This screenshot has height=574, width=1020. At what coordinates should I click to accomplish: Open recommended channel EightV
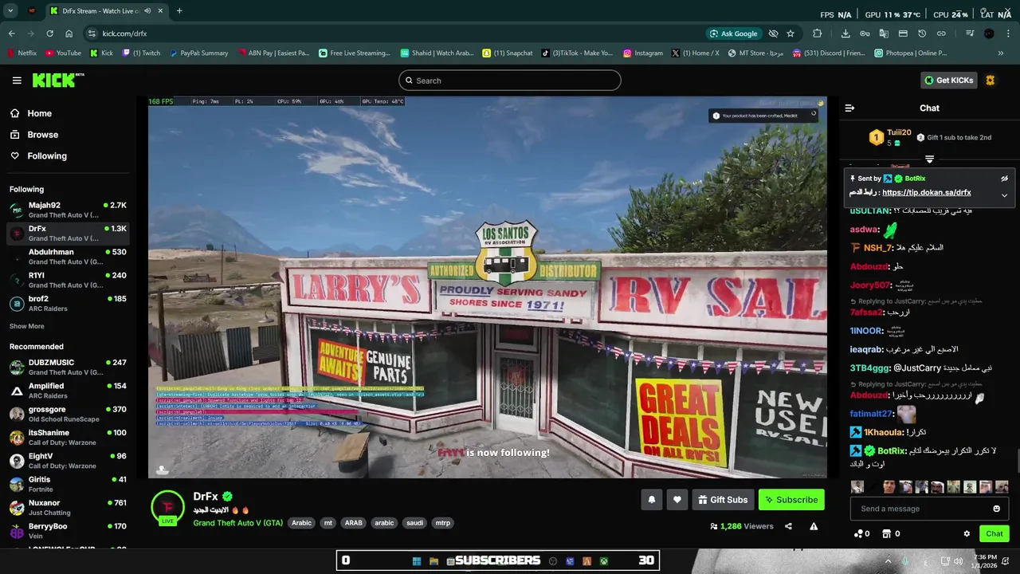pyautogui.click(x=67, y=461)
